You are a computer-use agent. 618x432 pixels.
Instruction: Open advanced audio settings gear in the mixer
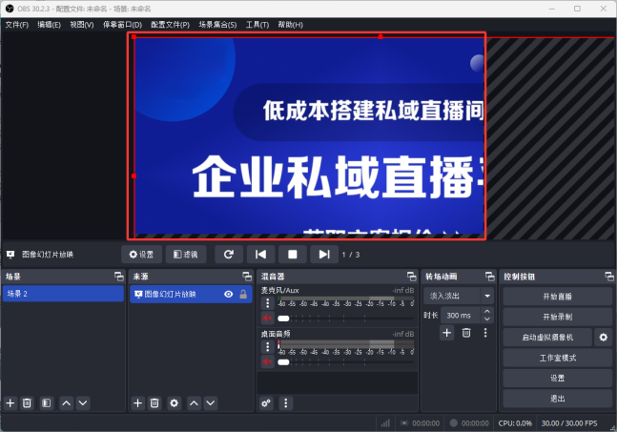click(266, 403)
